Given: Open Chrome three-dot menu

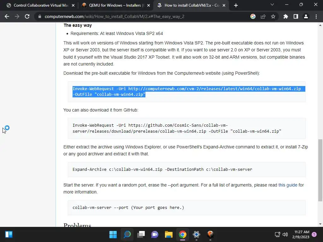Looking at the screenshot, I should 316,16.
